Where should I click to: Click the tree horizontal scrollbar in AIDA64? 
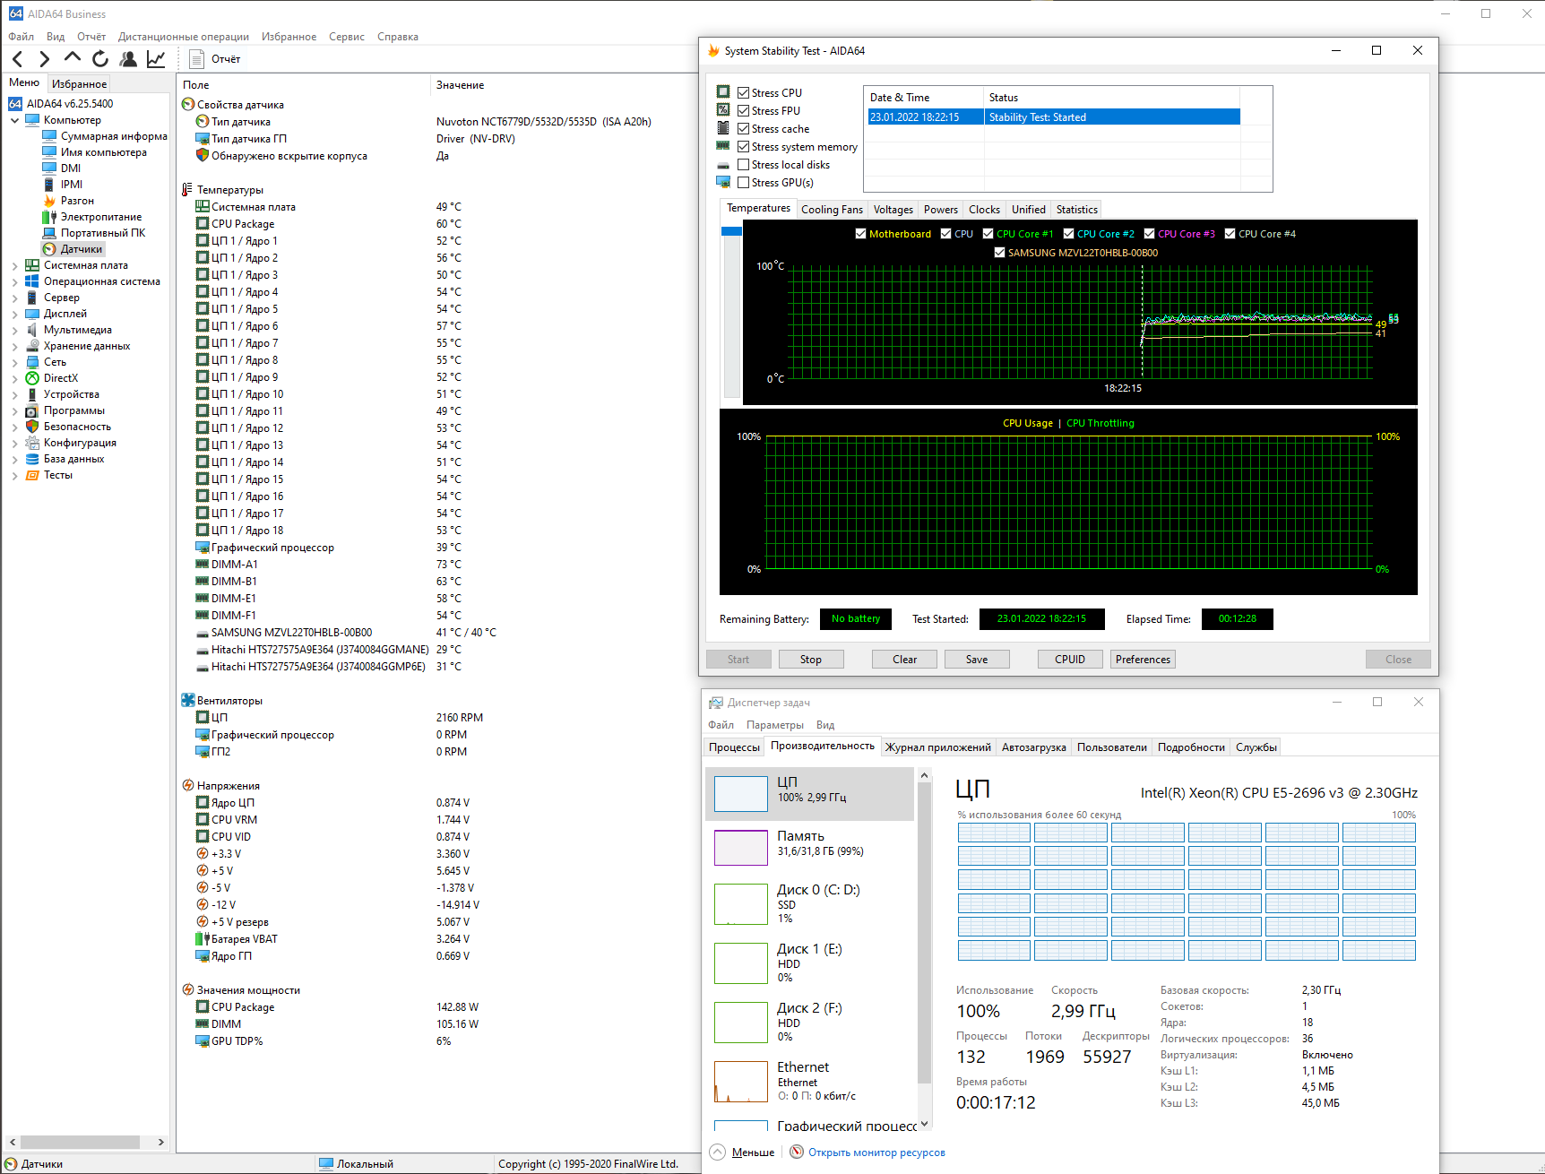[86, 1142]
